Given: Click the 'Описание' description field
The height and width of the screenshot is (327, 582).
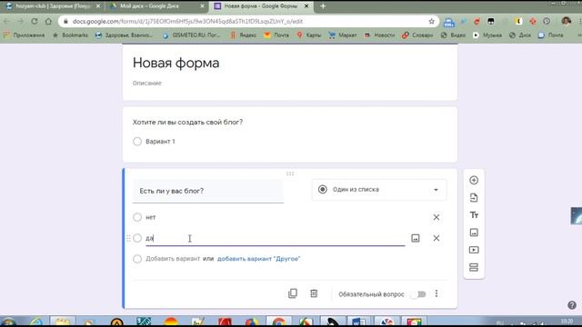Looking at the screenshot, I should pos(147,83).
